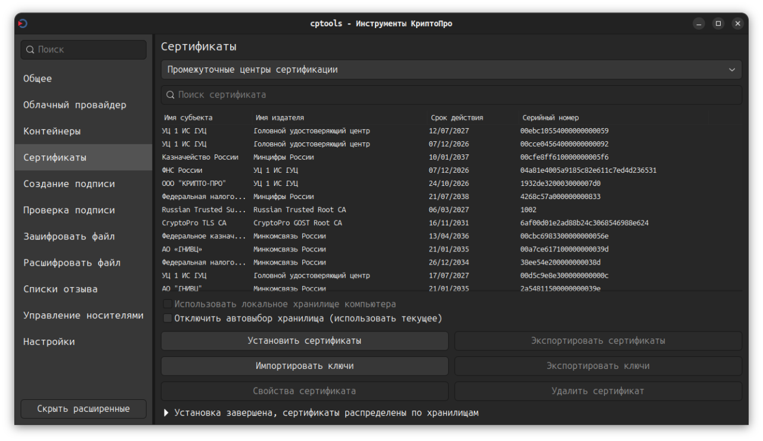The height and width of the screenshot is (441, 763).
Task: Select Сертификаты in the sidebar
Action: [83, 157]
